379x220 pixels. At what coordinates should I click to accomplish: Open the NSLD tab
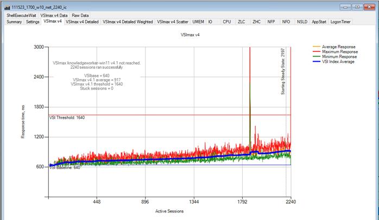coord(302,22)
